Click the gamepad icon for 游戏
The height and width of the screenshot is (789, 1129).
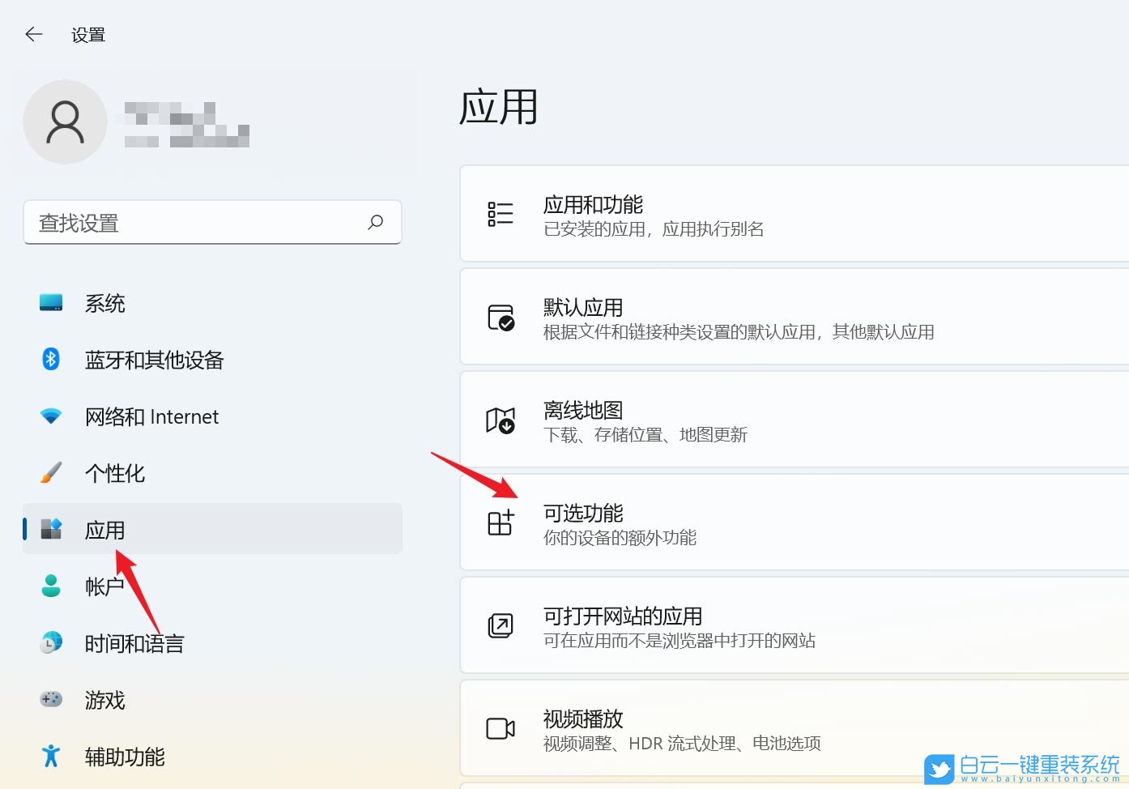point(51,699)
